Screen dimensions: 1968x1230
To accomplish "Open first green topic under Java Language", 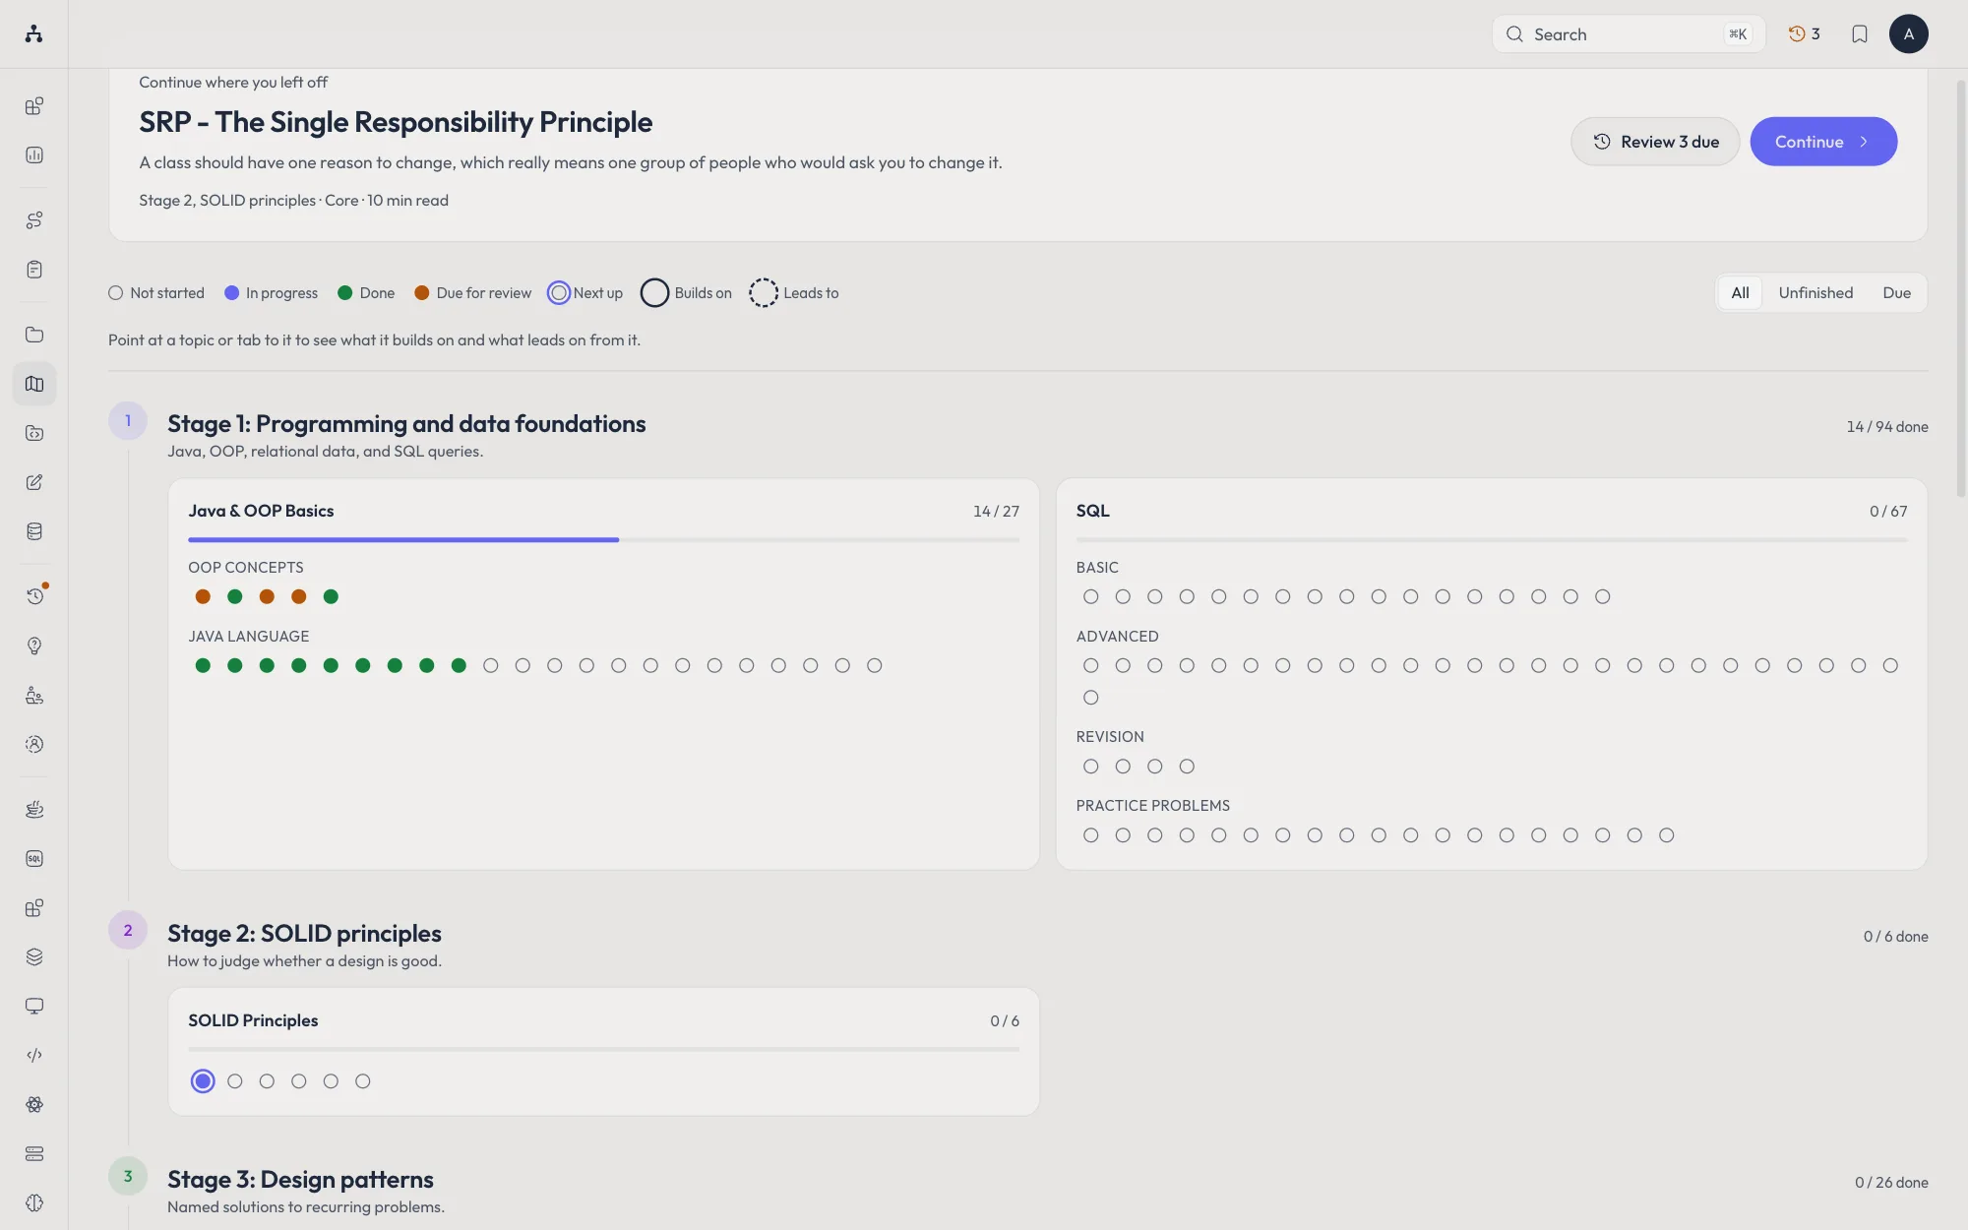I will click(x=203, y=666).
